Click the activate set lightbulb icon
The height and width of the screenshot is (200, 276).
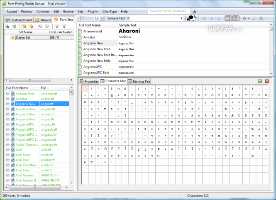(57, 26)
